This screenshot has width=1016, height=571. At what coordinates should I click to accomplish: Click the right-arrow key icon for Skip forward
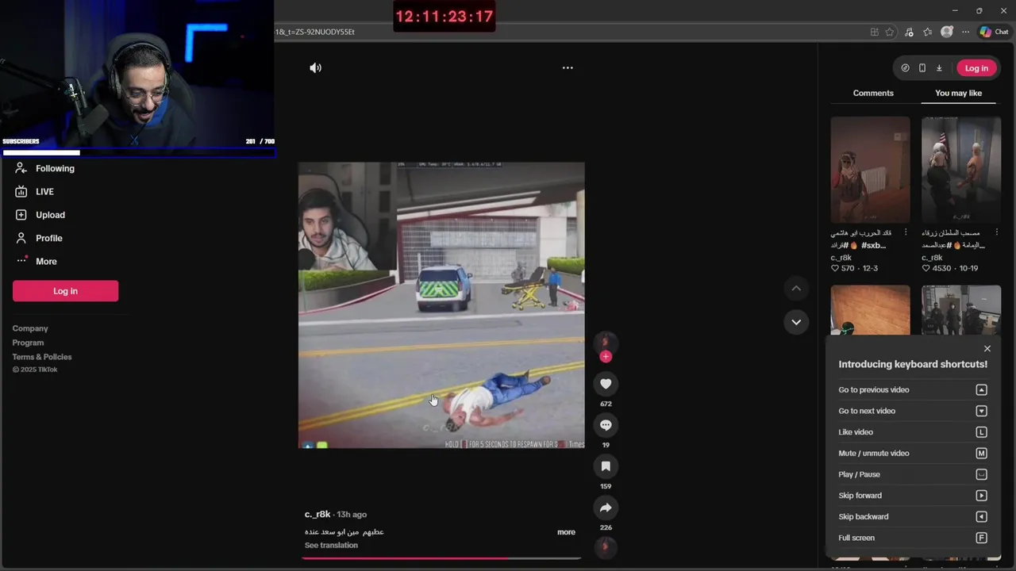(x=981, y=496)
